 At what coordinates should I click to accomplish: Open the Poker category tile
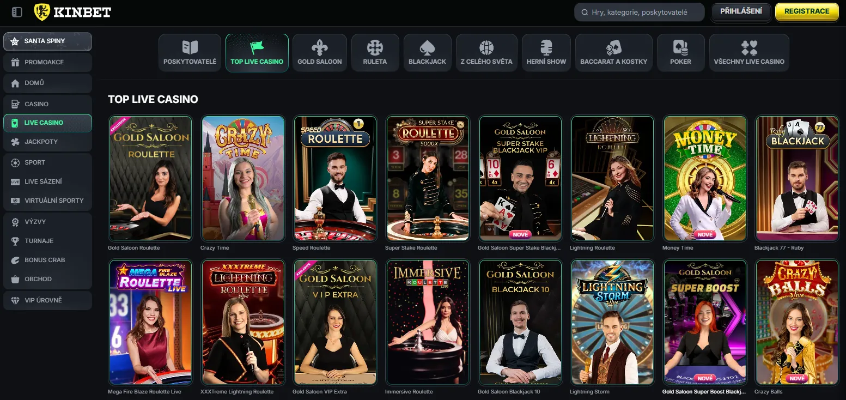pyautogui.click(x=680, y=52)
